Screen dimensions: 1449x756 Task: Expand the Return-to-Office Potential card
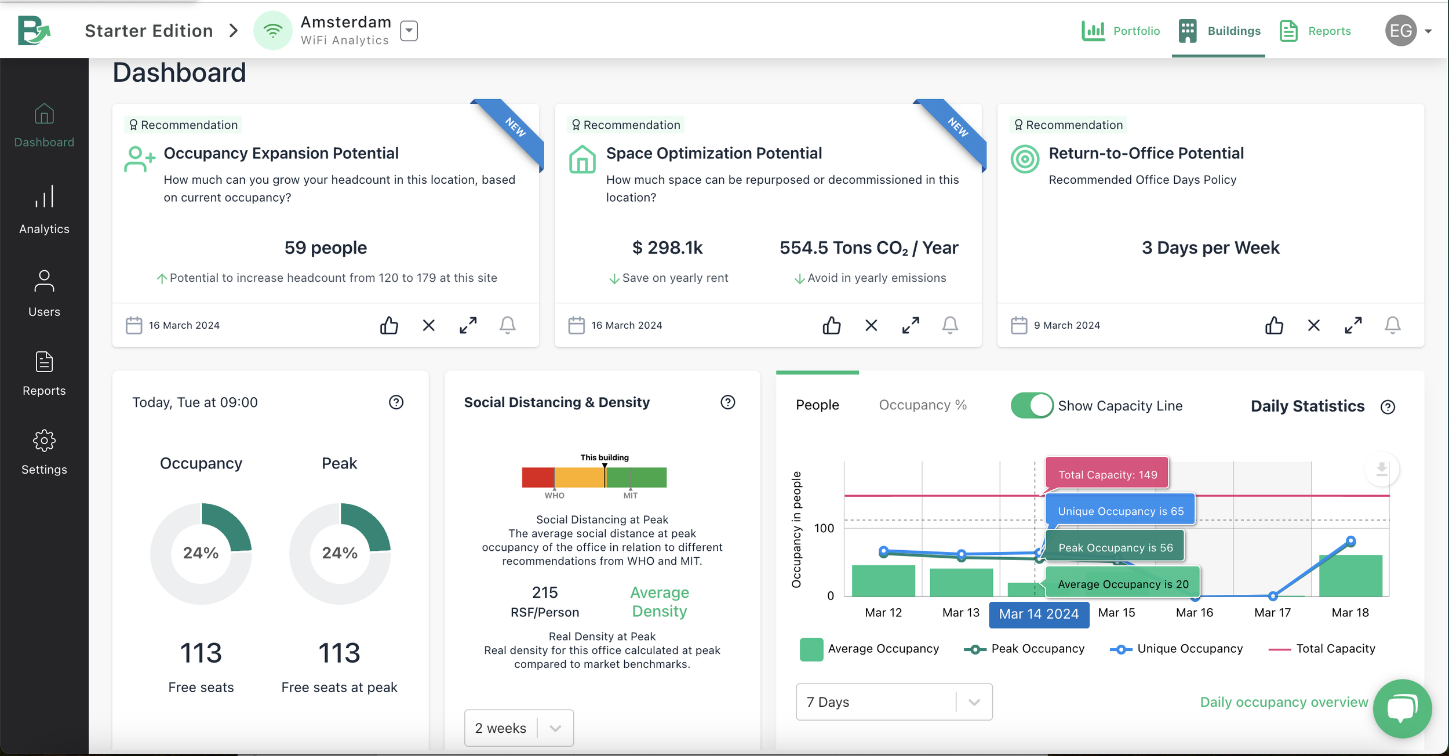(x=1353, y=325)
